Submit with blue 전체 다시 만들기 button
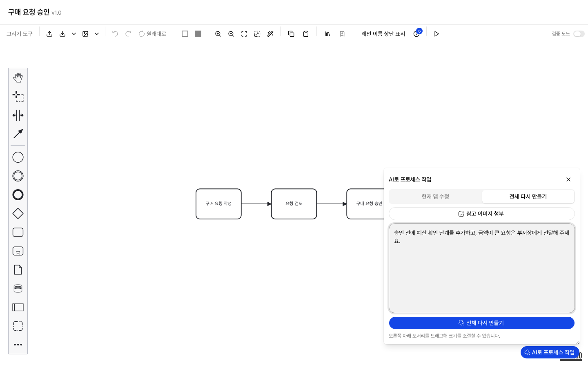Screen dimensions: 588x367 coord(482,323)
